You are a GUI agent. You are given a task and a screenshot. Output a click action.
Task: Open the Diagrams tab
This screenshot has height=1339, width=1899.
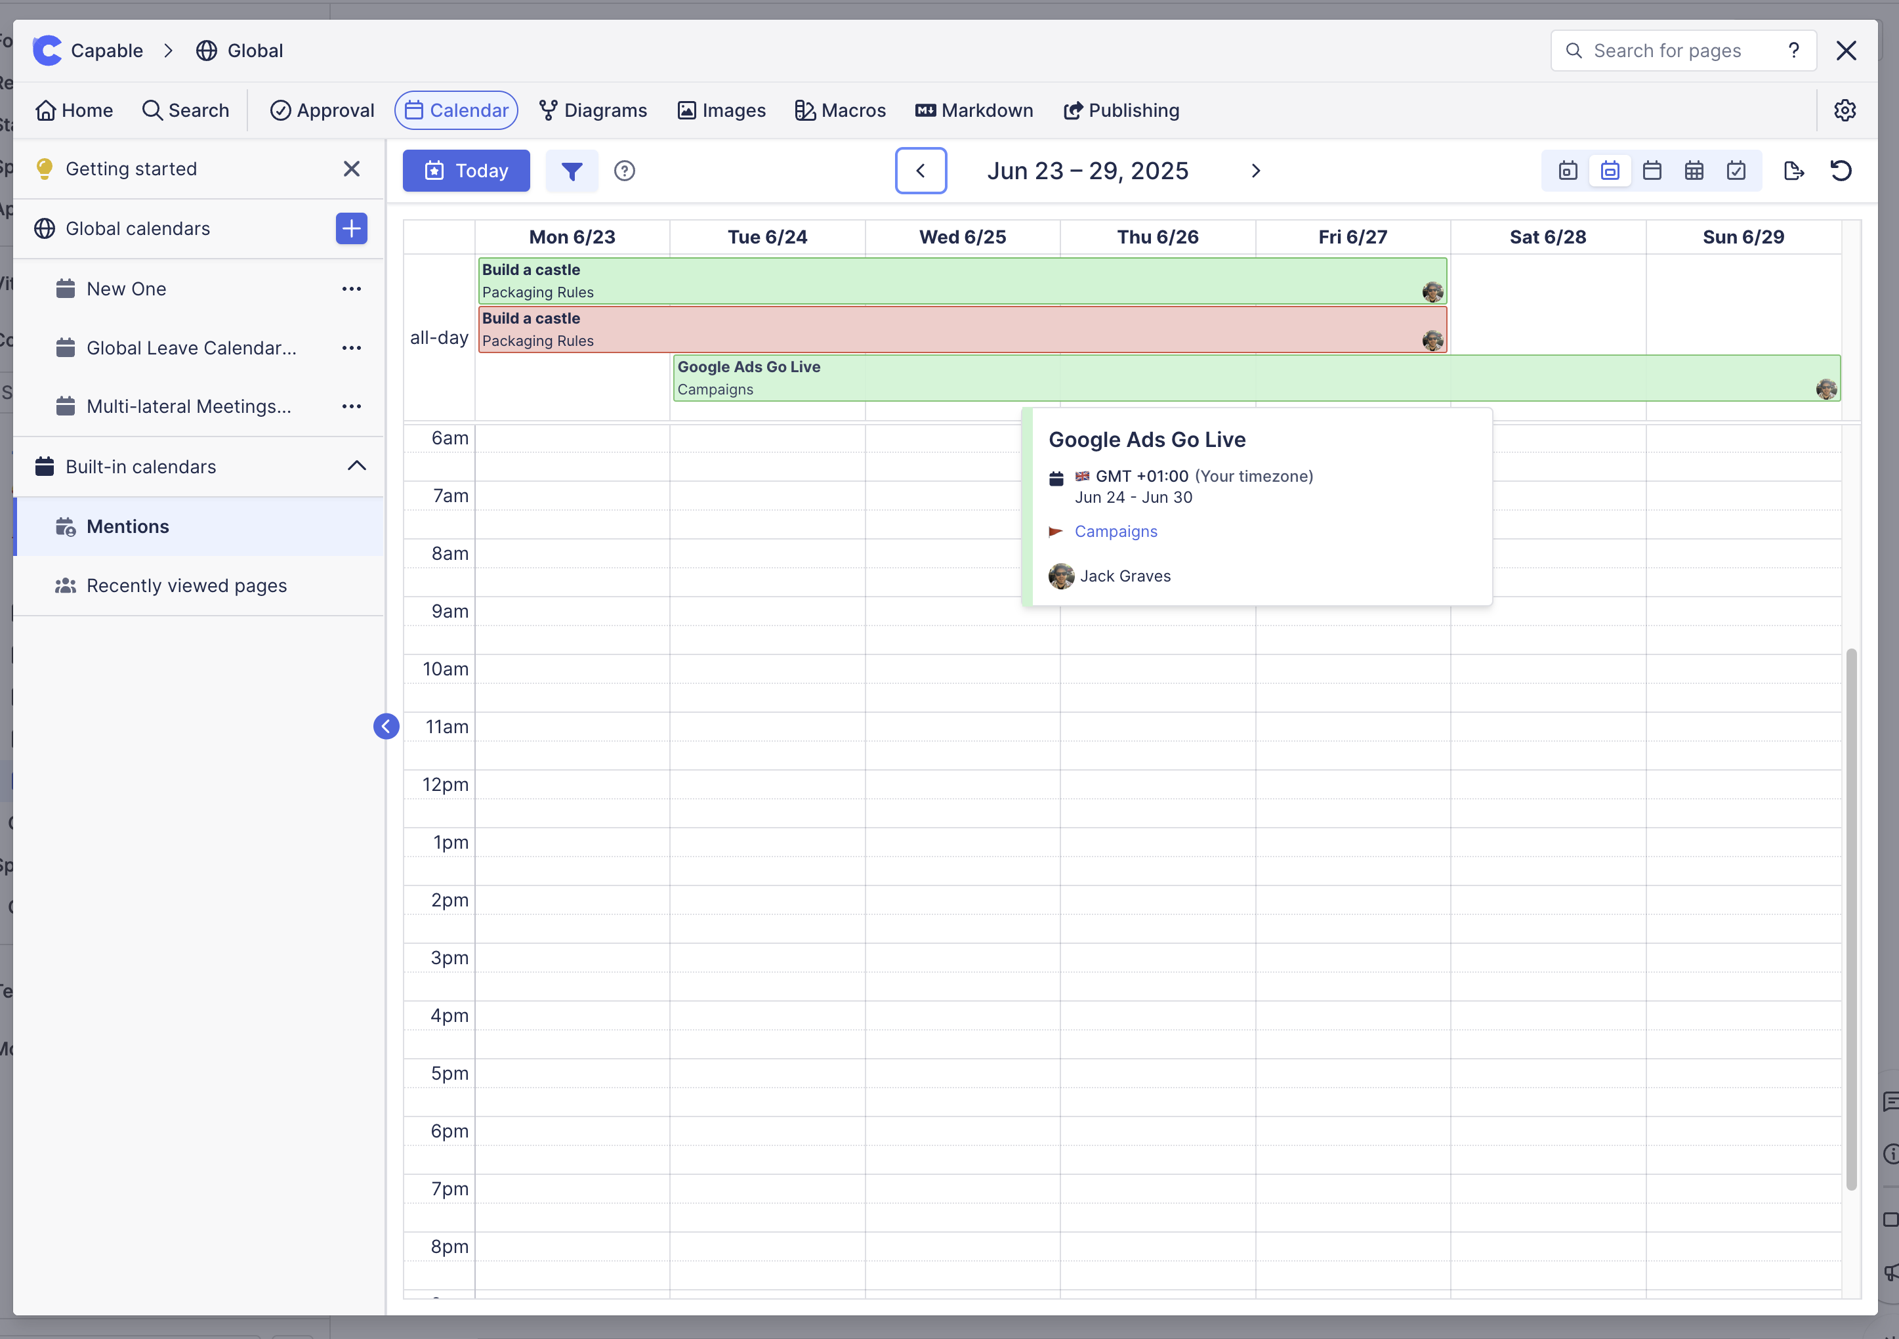point(593,110)
